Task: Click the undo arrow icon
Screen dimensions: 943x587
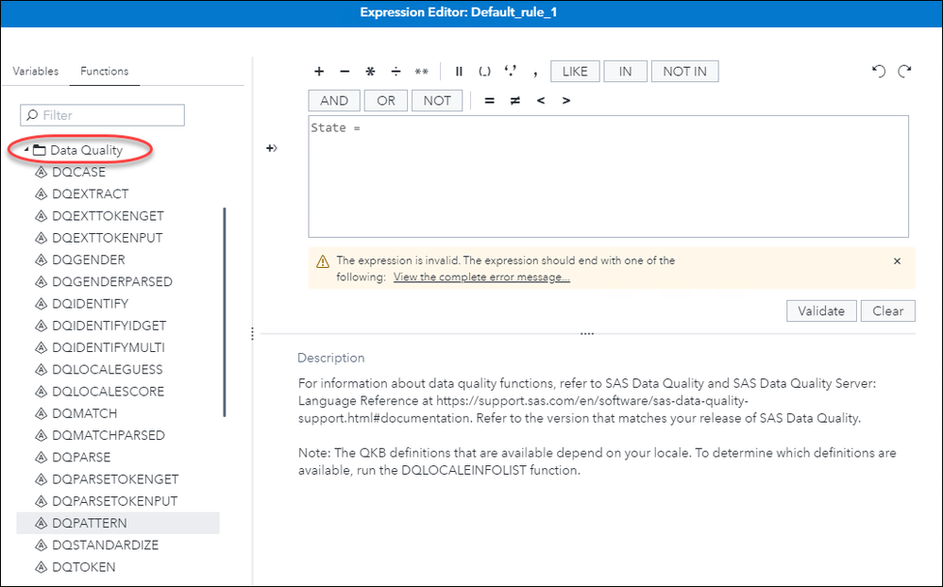Action: click(x=878, y=72)
